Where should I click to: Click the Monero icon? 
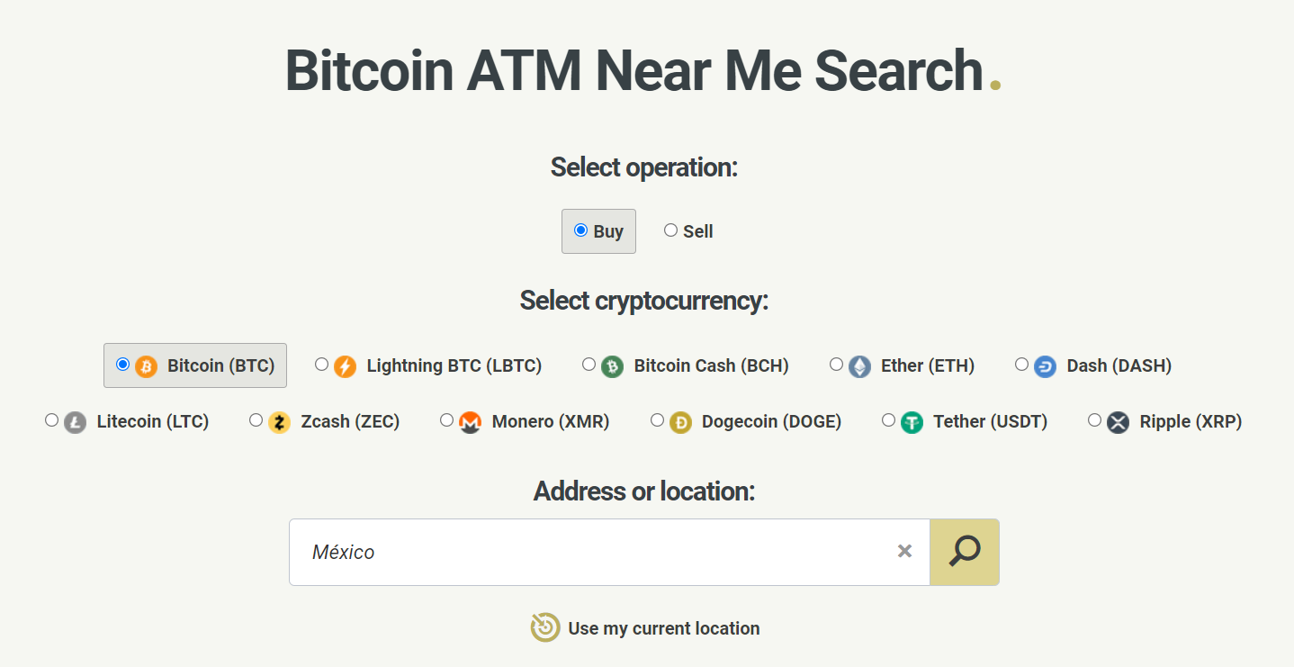pos(470,422)
